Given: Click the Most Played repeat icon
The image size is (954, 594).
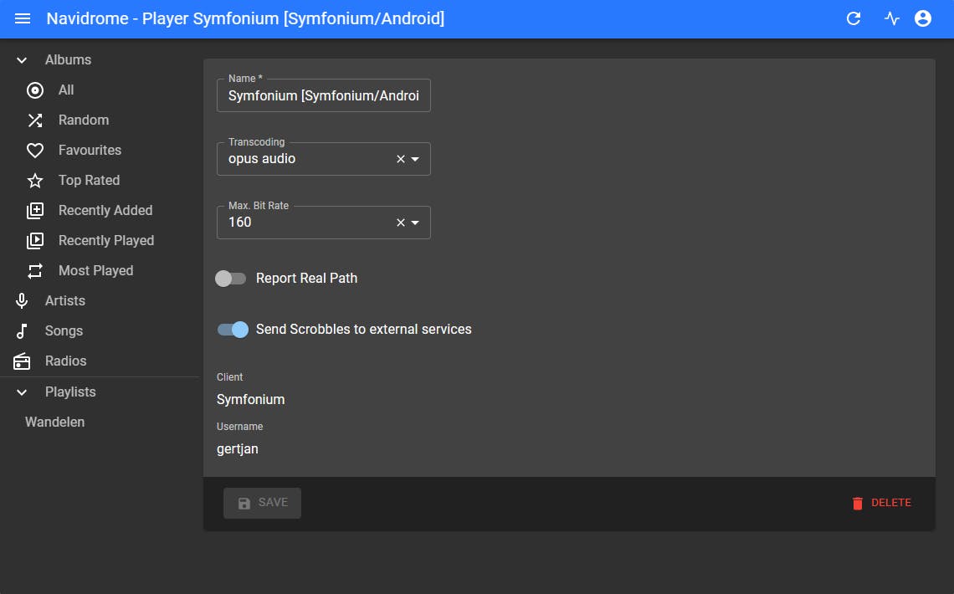Looking at the screenshot, I should point(34,270).
